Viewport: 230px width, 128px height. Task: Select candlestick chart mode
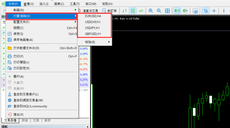133,11
